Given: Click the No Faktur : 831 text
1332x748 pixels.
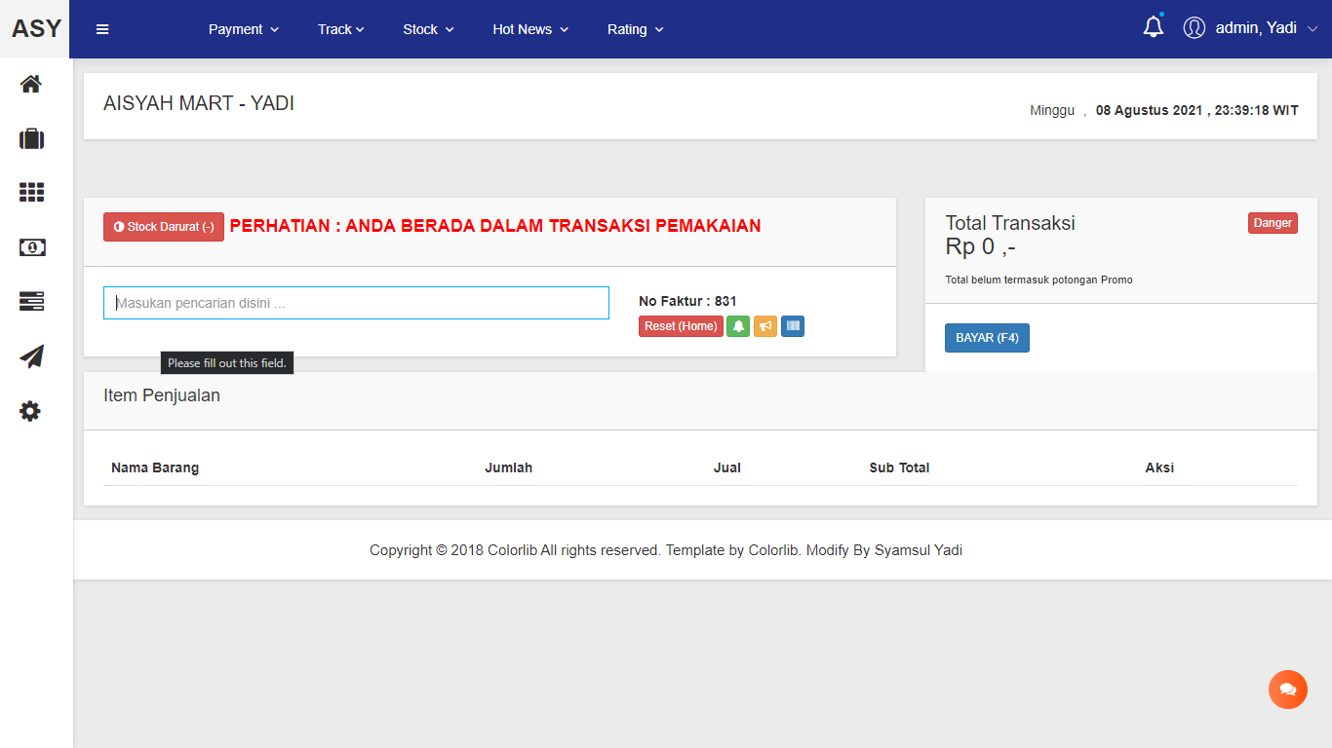Looking at the screenshot, I should 687,301.
